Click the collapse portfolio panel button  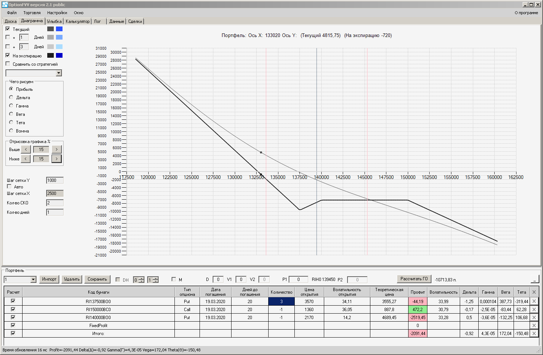click(x=535, y=279)
